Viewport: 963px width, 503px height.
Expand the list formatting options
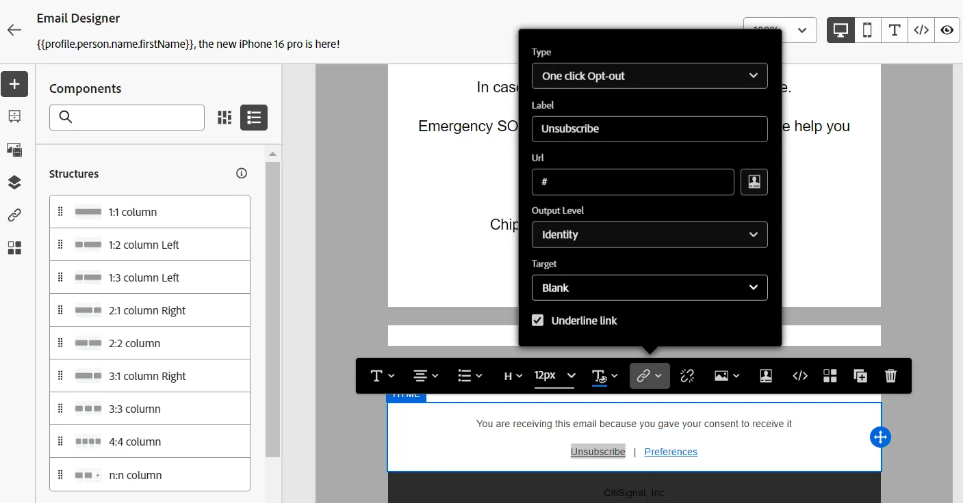point(470,376)
